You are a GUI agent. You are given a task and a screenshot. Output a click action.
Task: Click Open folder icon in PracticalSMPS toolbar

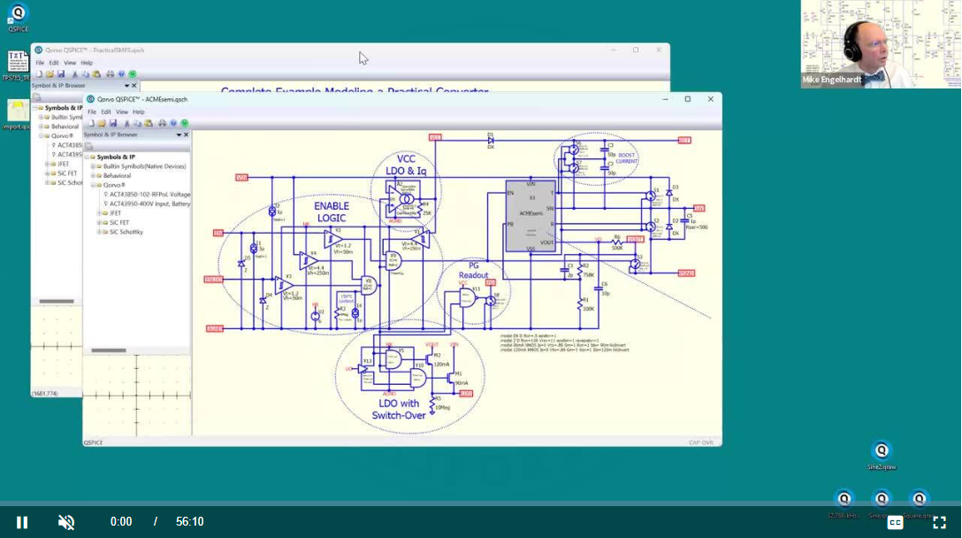click(50, 74)
